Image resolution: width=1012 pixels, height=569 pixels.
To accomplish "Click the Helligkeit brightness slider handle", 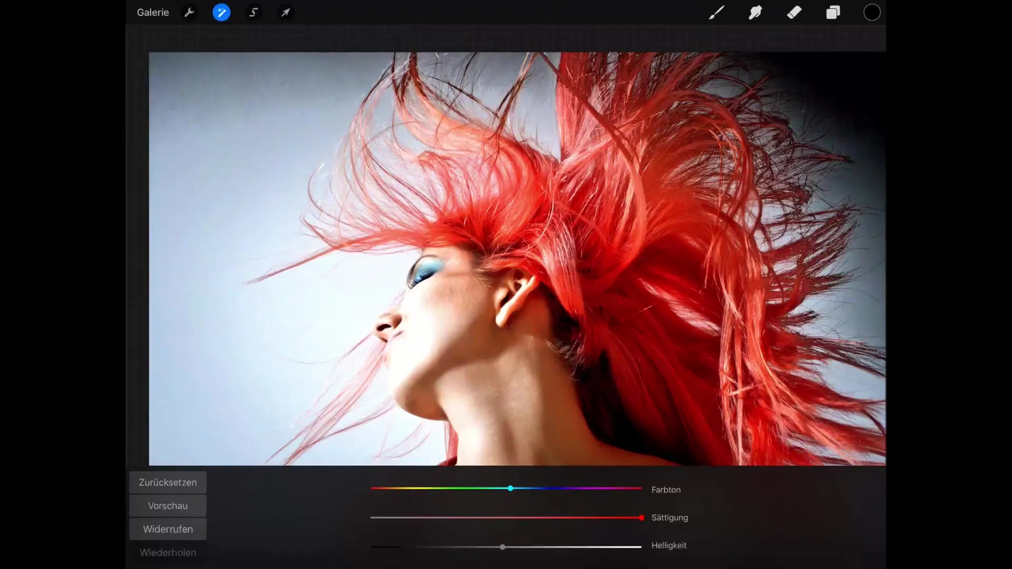I will [x=502, y=547].
